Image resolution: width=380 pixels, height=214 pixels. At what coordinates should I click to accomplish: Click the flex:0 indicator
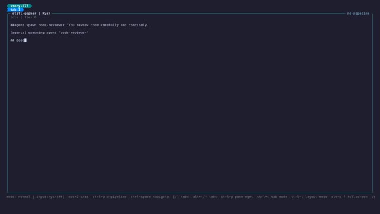(30, 17)
